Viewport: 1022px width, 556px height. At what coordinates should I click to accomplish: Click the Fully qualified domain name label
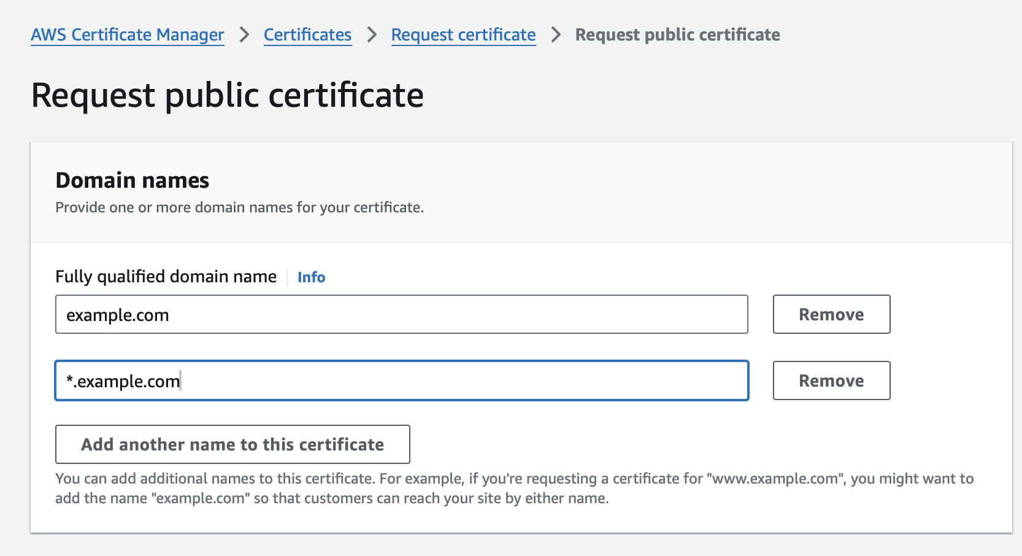[x=166, y=277]
